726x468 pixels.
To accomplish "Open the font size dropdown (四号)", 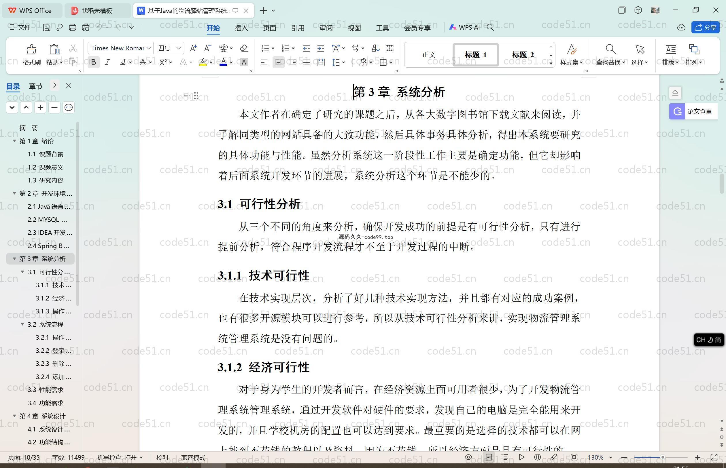I will click(x=179, y=48).
